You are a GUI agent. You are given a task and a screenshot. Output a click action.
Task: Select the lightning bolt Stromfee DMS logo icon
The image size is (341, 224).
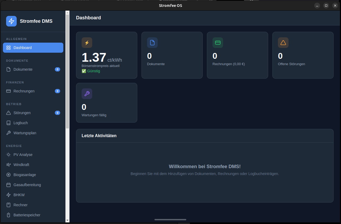[x=11, y=21]
